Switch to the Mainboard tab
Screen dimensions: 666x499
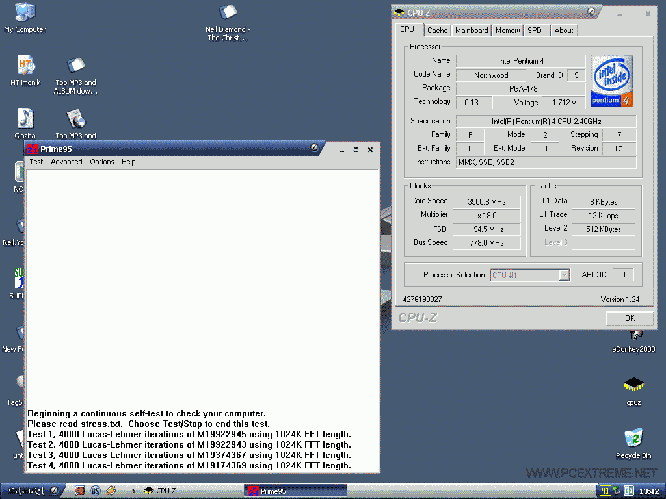point(472,31)
